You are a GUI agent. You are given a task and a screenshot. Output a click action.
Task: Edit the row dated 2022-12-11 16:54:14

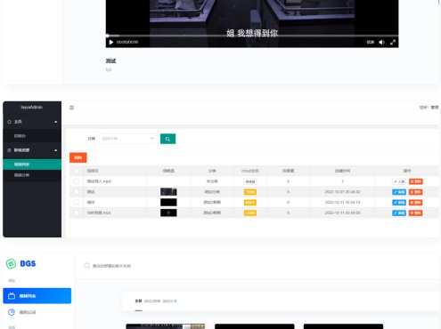click(399, 203)
